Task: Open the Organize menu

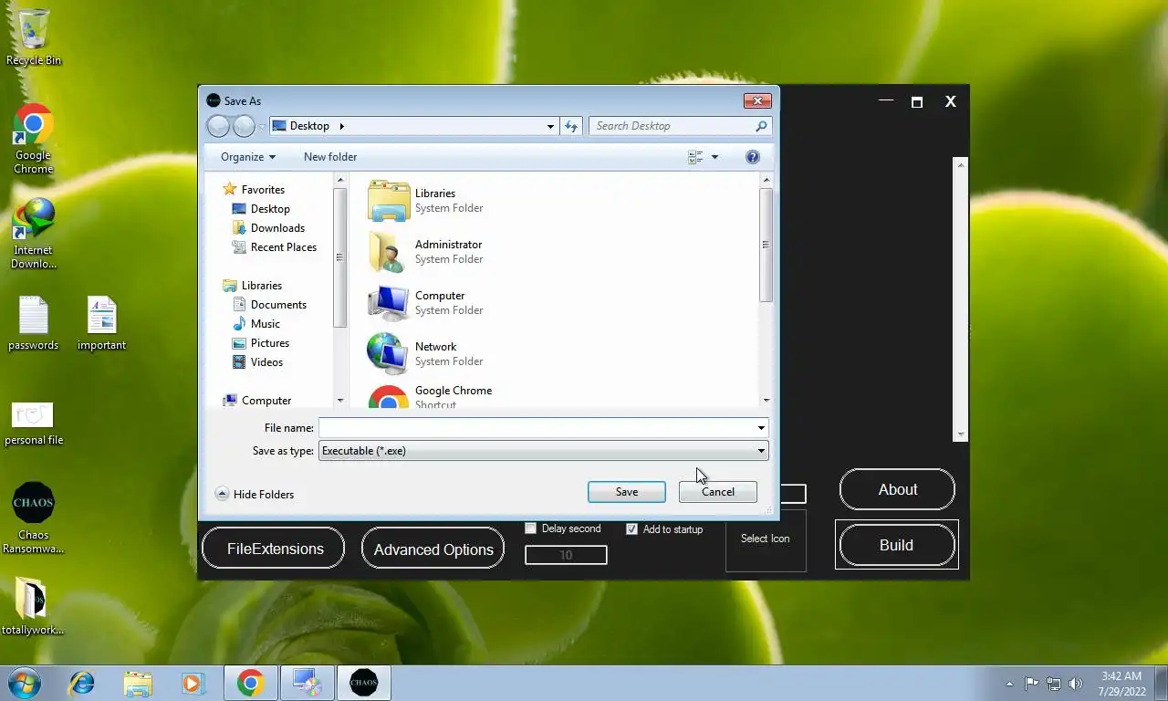Action: 248,157
